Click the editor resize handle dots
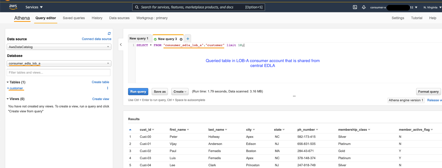Screen dimensions: 442x168 coord(294,96)
